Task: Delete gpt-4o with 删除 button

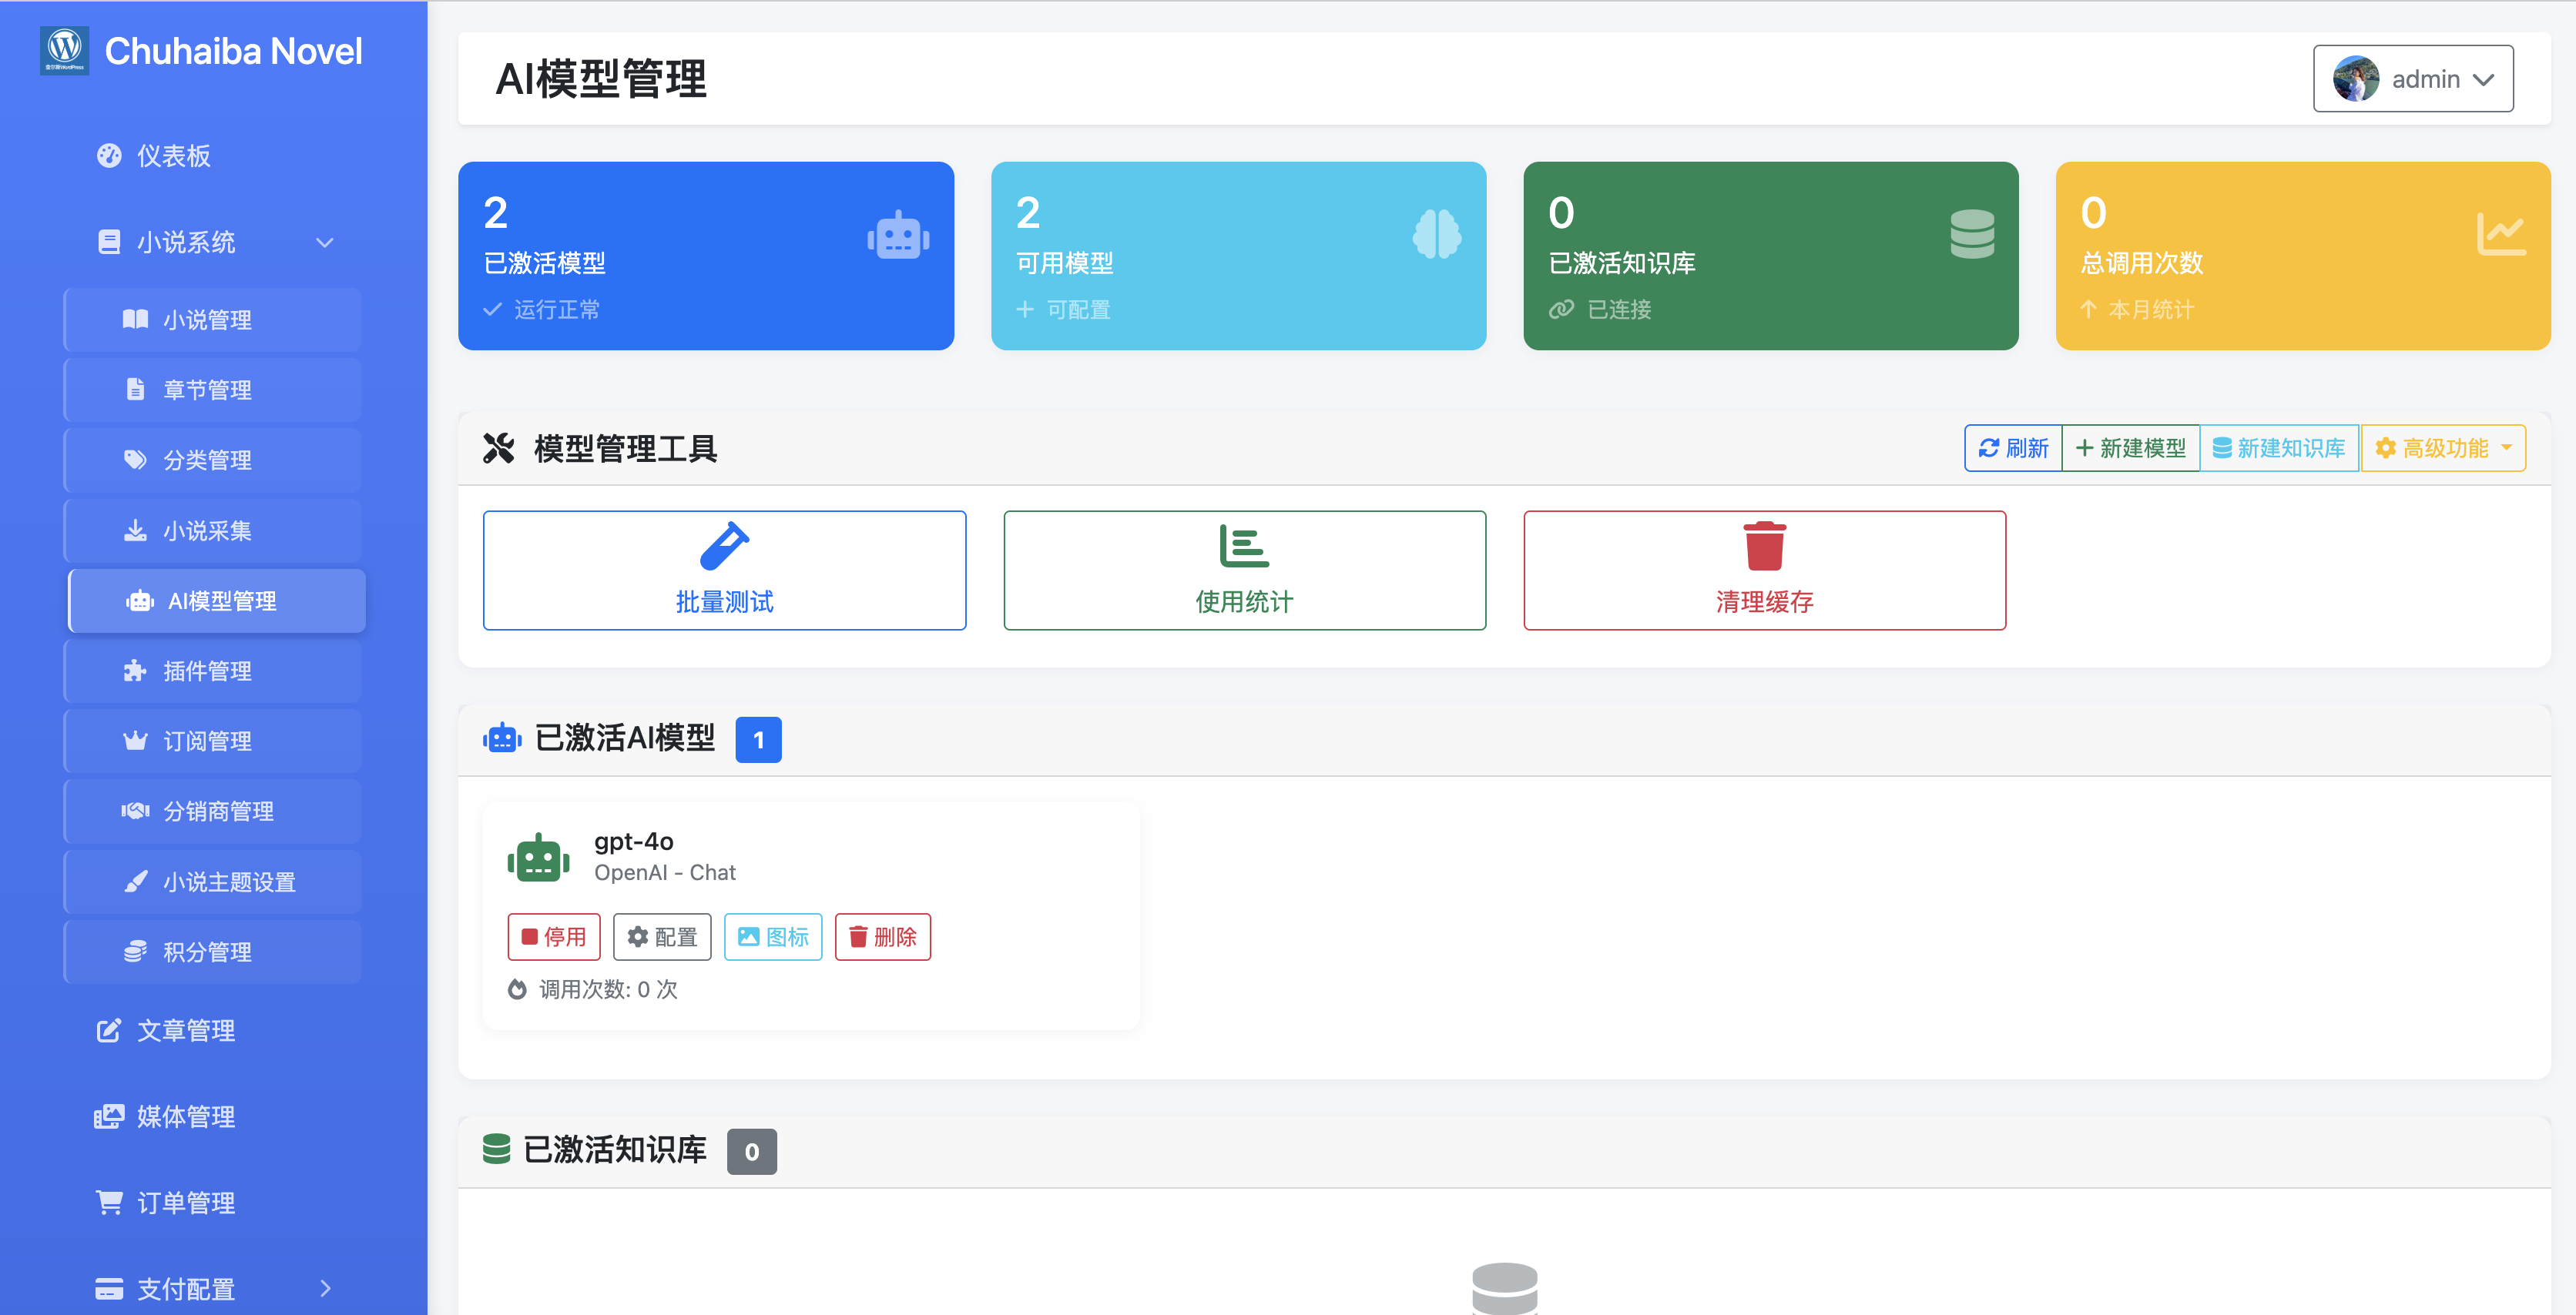Action: point(883,936)
